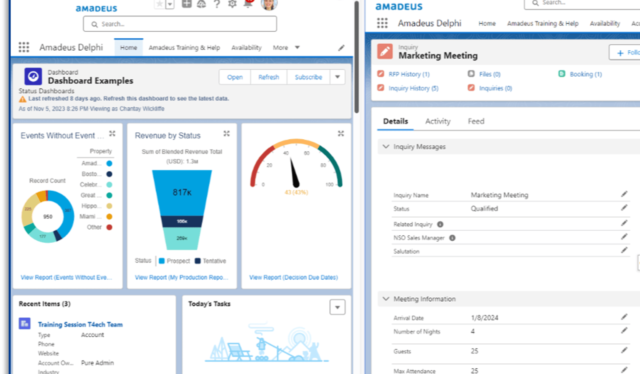Click the favorites star icon
Screen dimensions: 640x374
[x=159, y=4]
